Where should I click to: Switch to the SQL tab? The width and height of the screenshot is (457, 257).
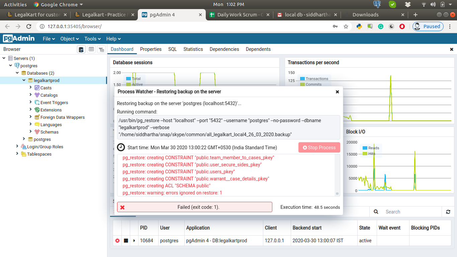click(x=172, y=49)
